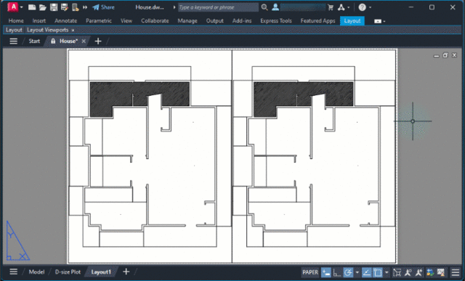The width and height of the screenshot is (465, 281).
Task: Open the Manage ribbon tab
Action: pyautogui.click(x=187, y=21)
